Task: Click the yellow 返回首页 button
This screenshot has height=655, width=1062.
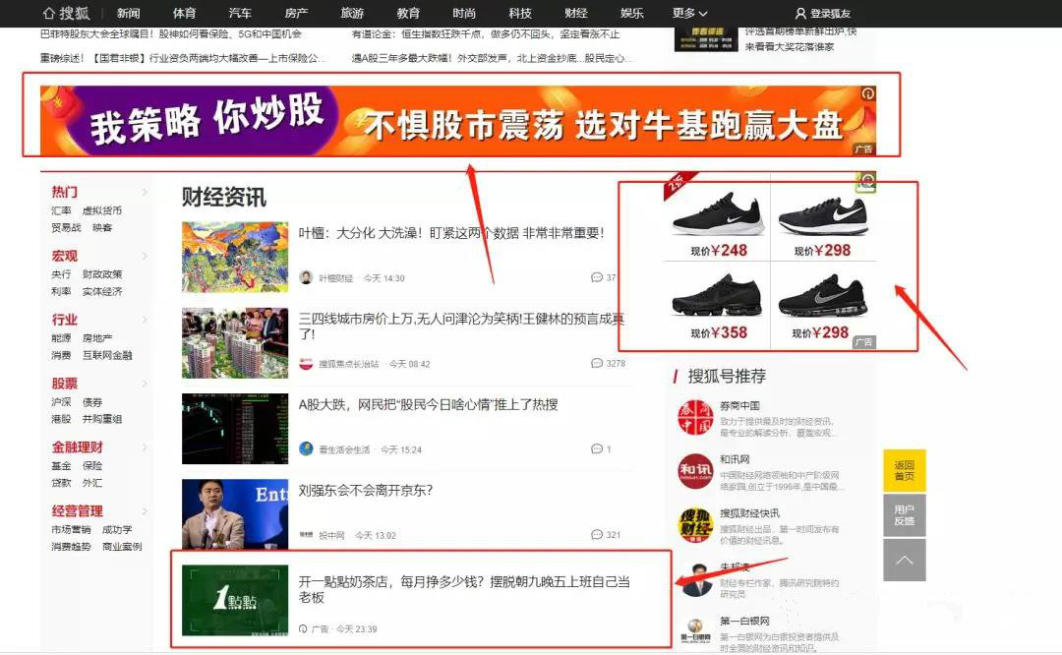Action: pyautogui.click(x=903, y=469)
